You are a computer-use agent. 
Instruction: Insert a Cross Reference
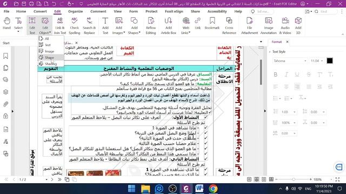click(229, 26)
